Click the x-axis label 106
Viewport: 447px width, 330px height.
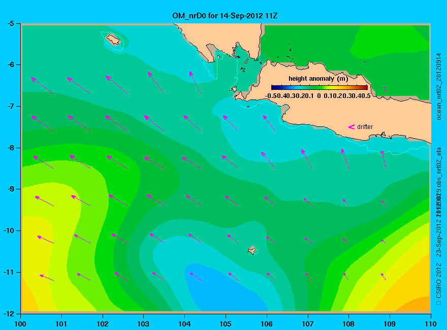point(267,324)
